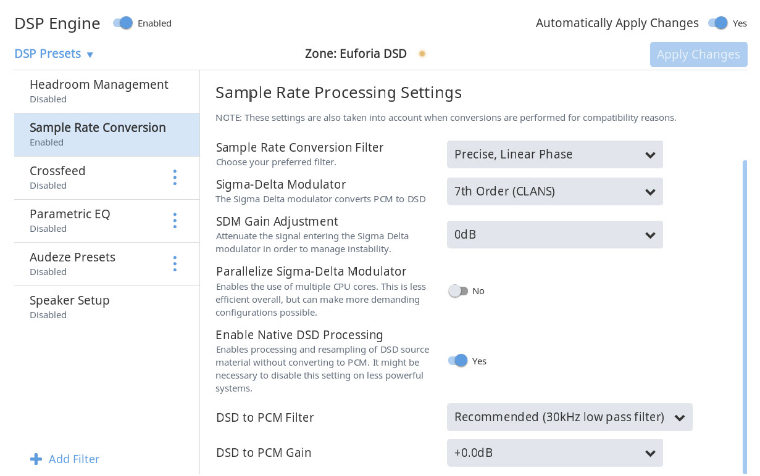This screenshot has height=476, width=760.
Task: Expand SDM Gain Adjustment dropdown
Action: tap(554, 235)
